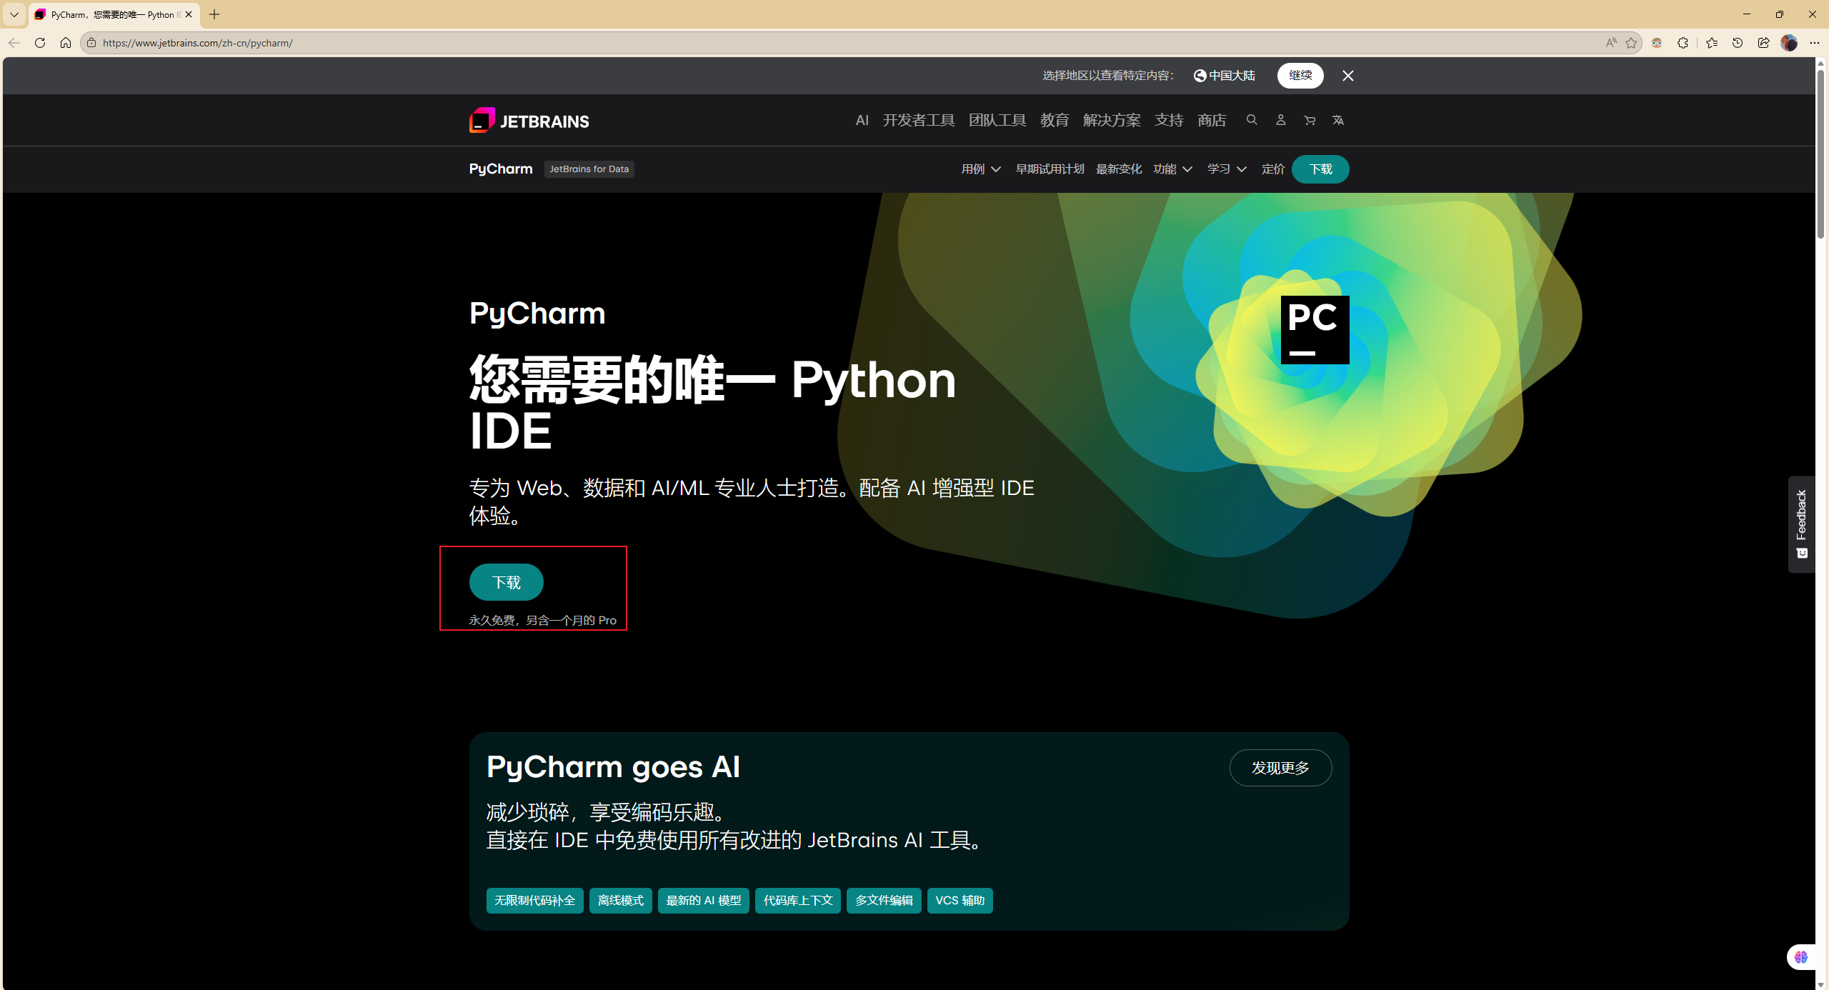Add page to favorites star icon
Viewport: 1829px width, 990px height.
[x=1631, y=43]
